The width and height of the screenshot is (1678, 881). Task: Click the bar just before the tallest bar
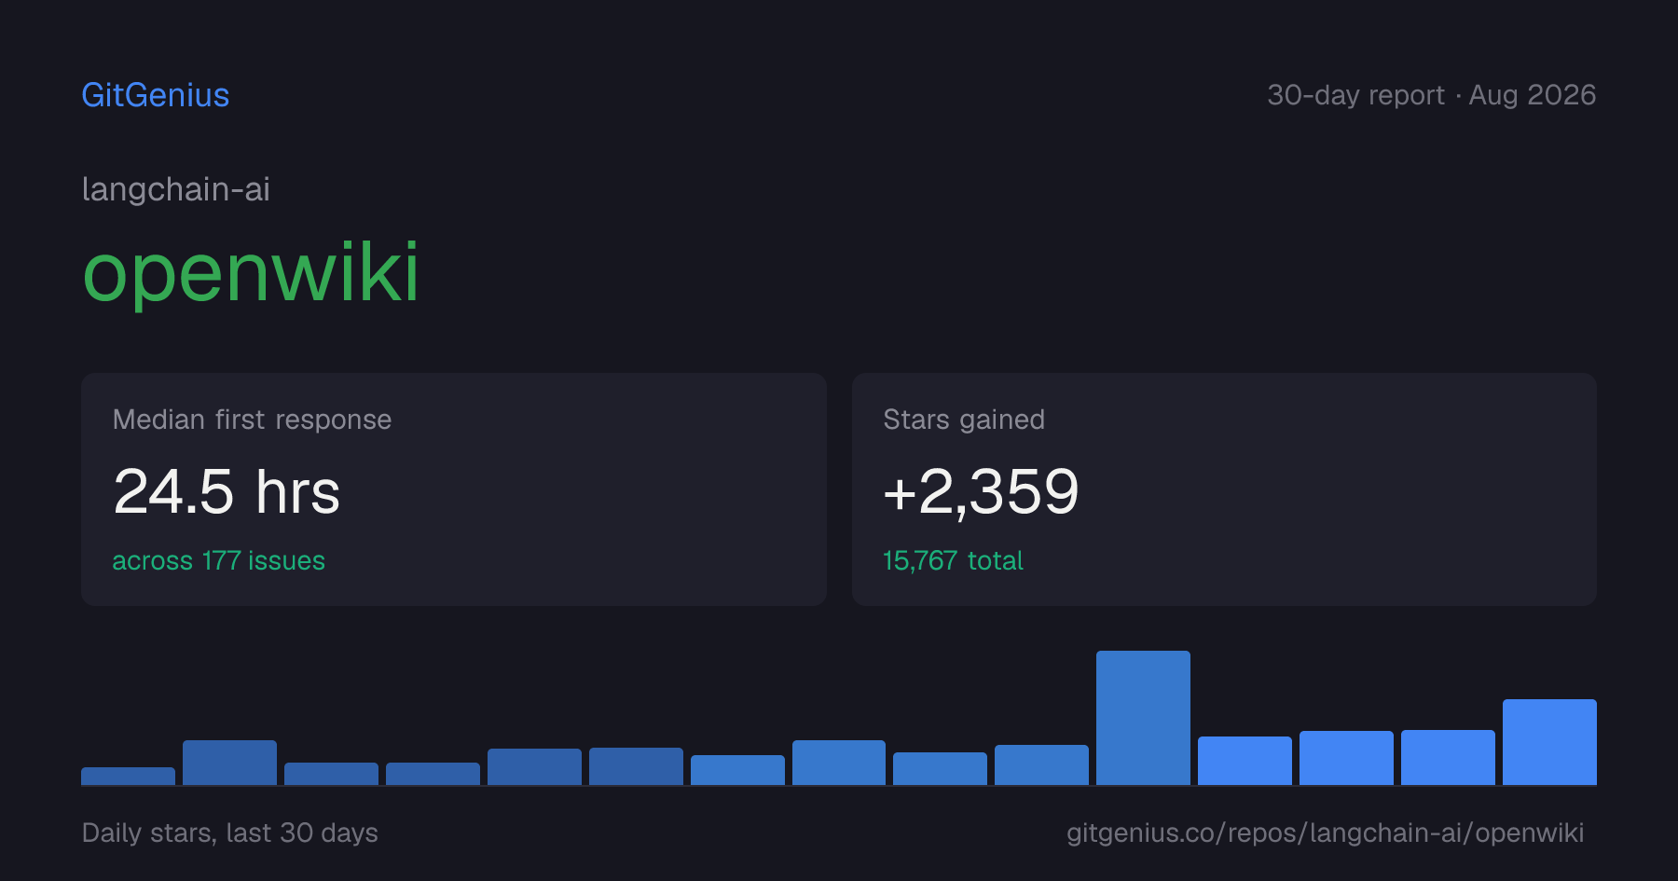(1041, 764)
